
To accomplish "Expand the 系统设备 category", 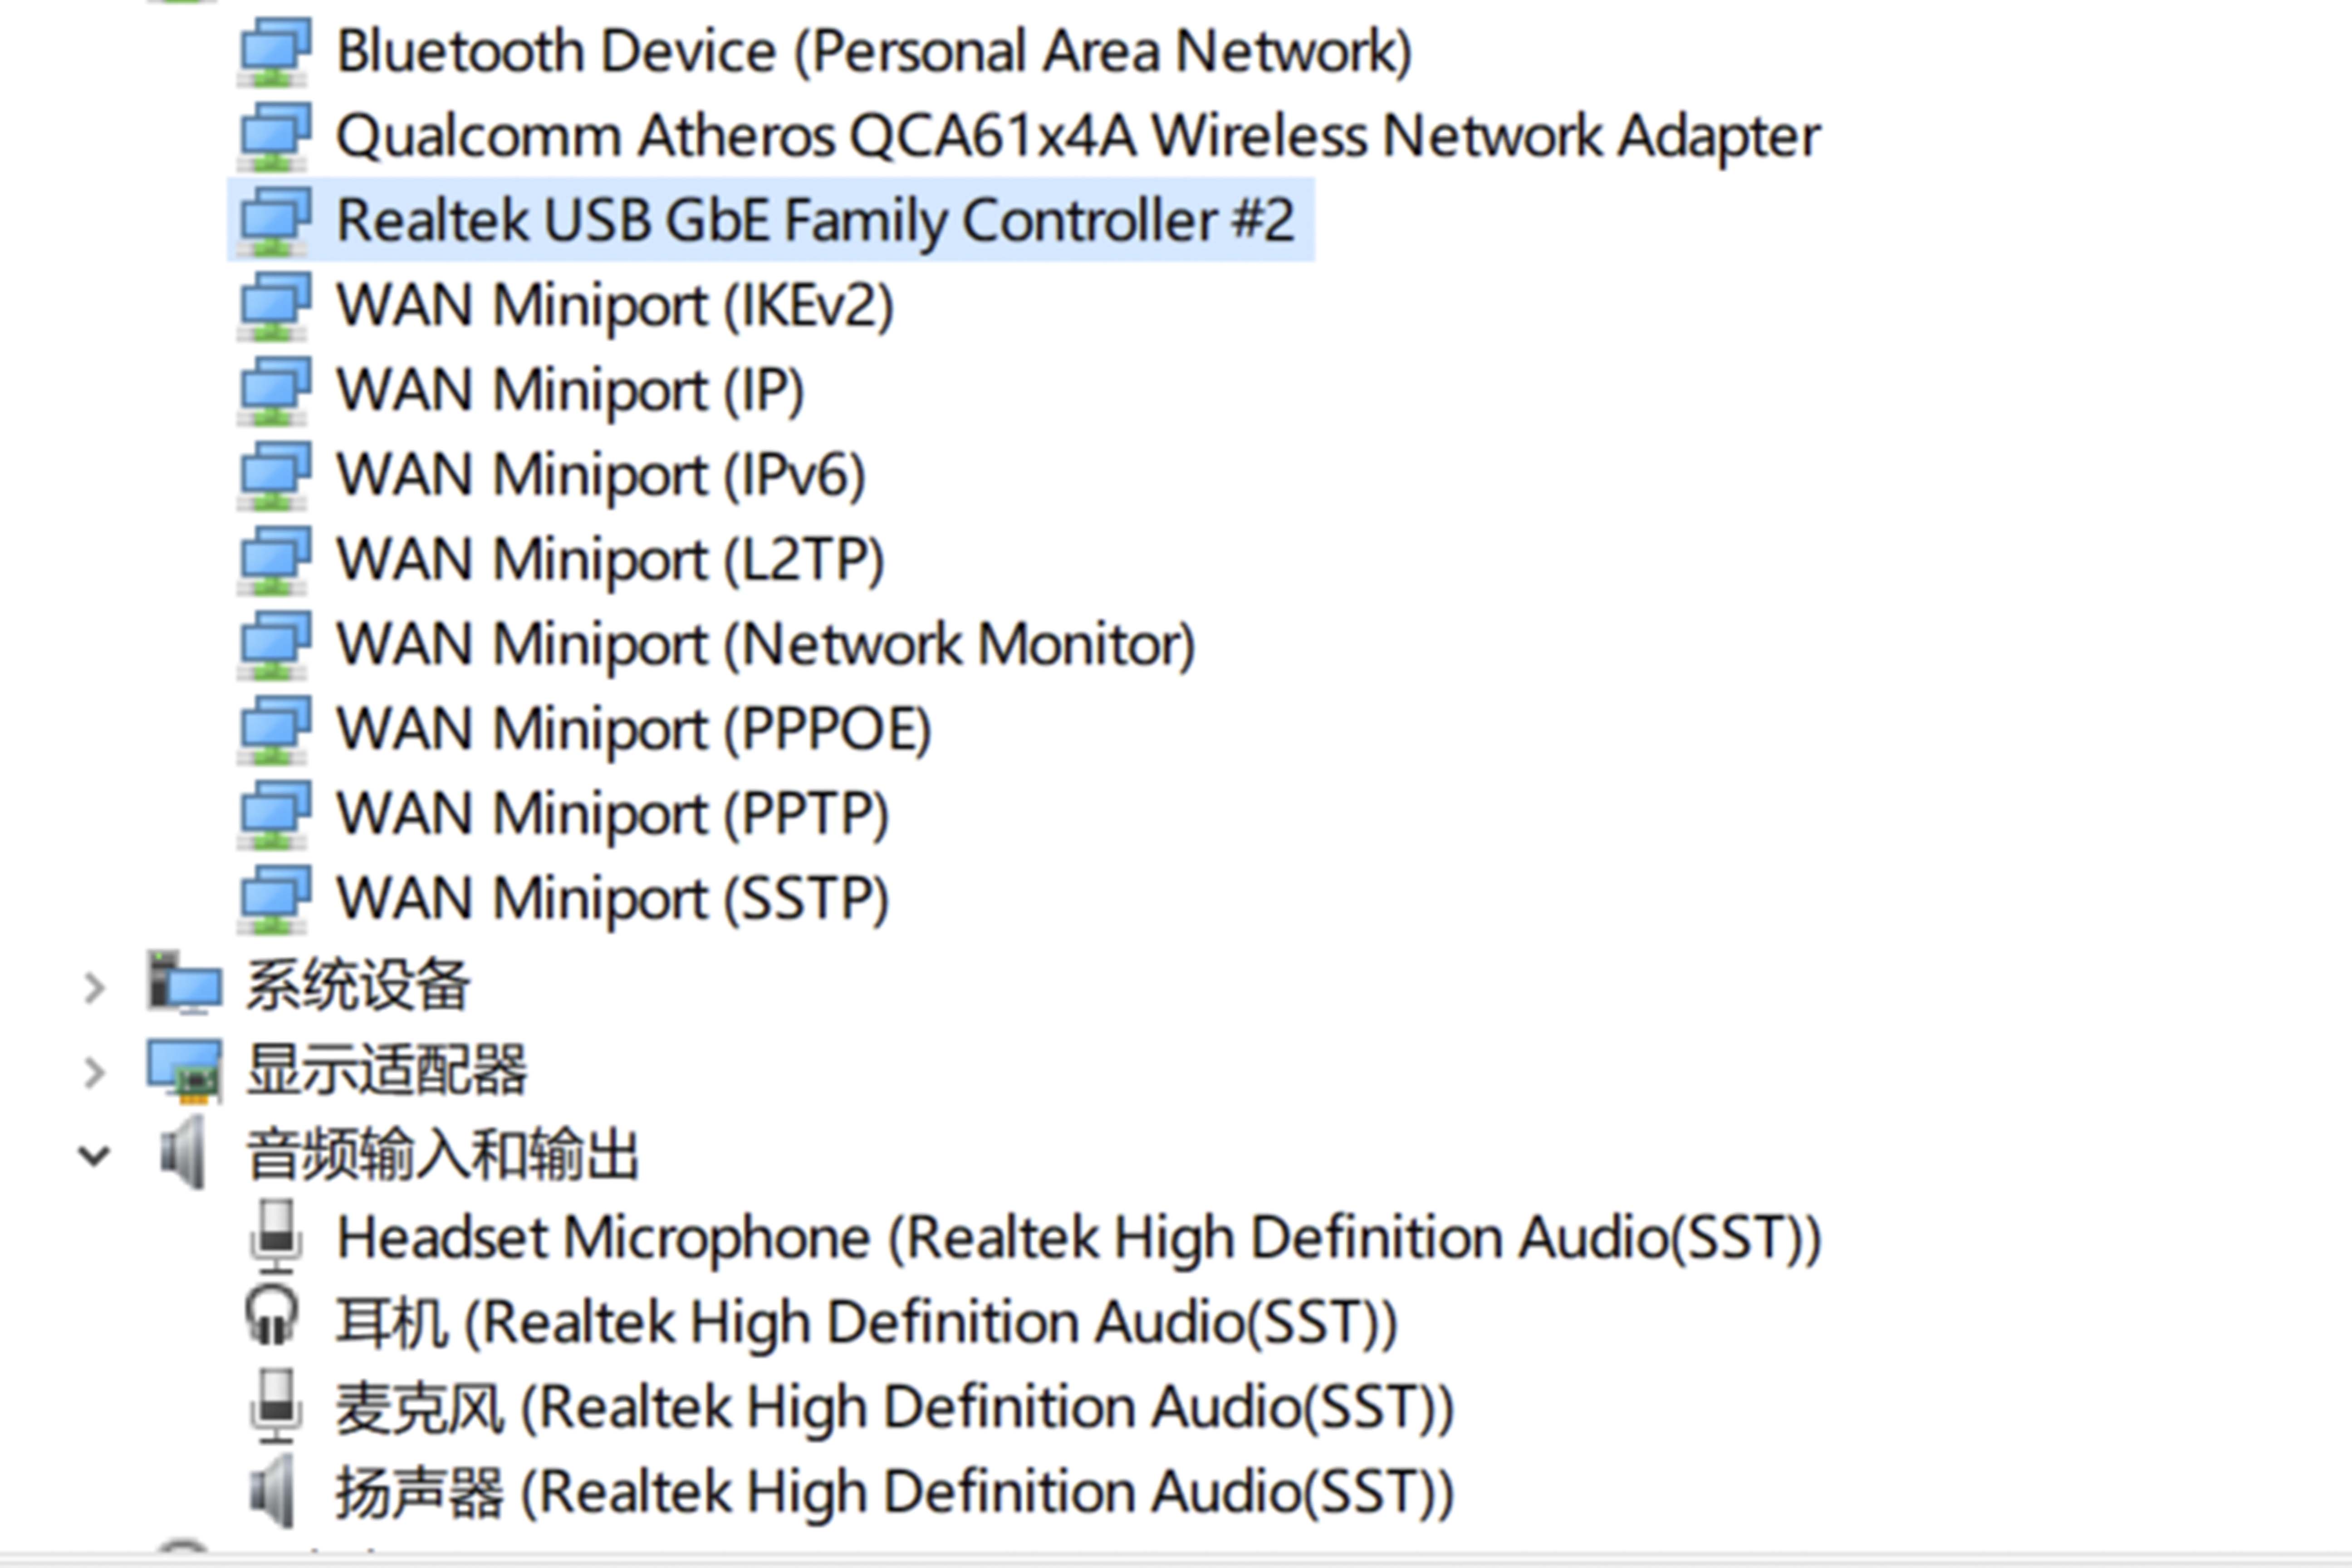I will (x=95, y=988).
